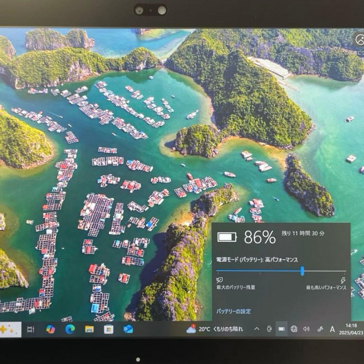Viewport: 364px width, 364px height.
Task: Expand hidden tray icons chevron
Action: [257, 329]
